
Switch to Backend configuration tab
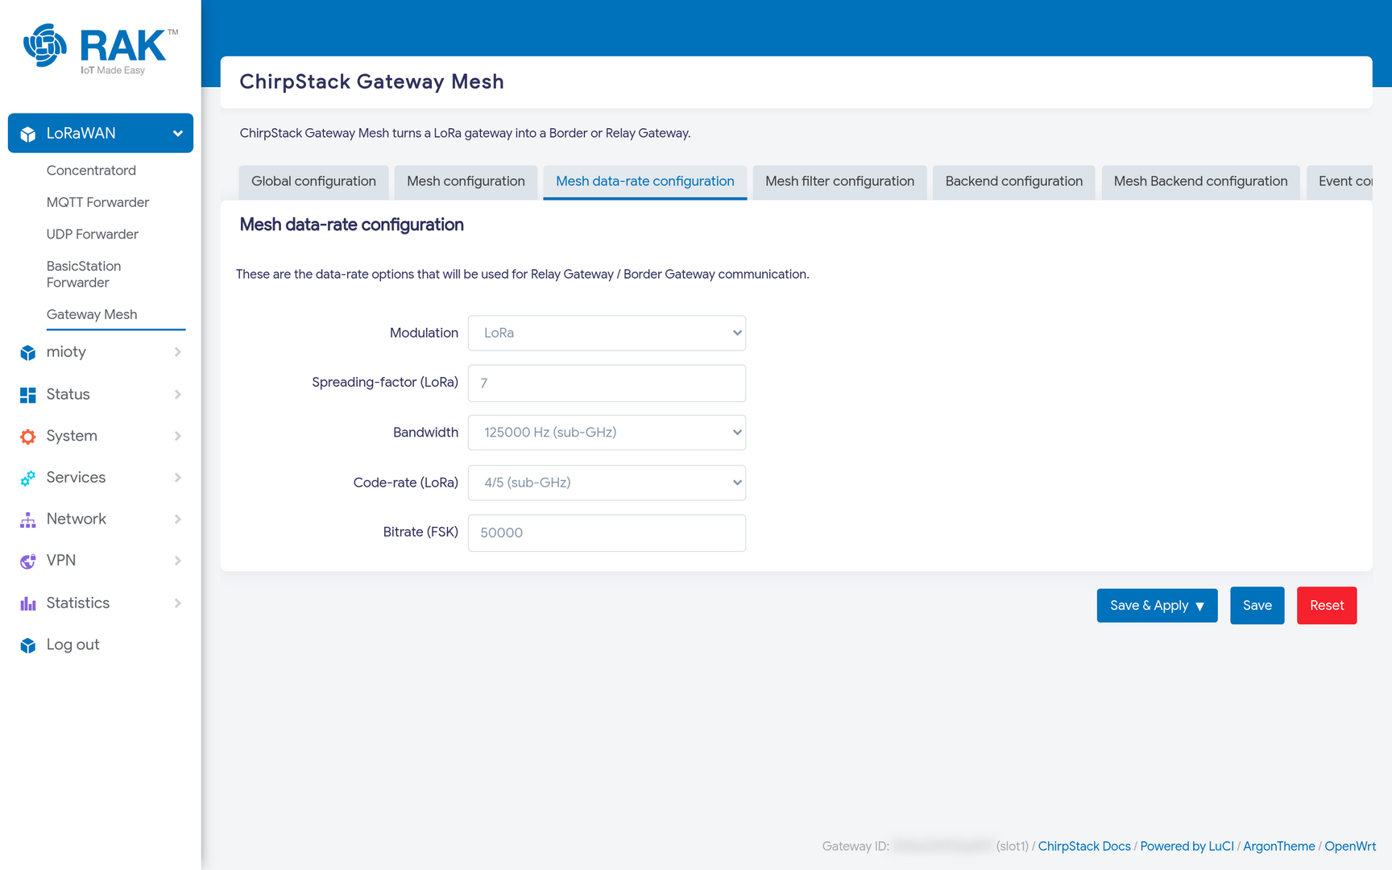(1013, 182)
